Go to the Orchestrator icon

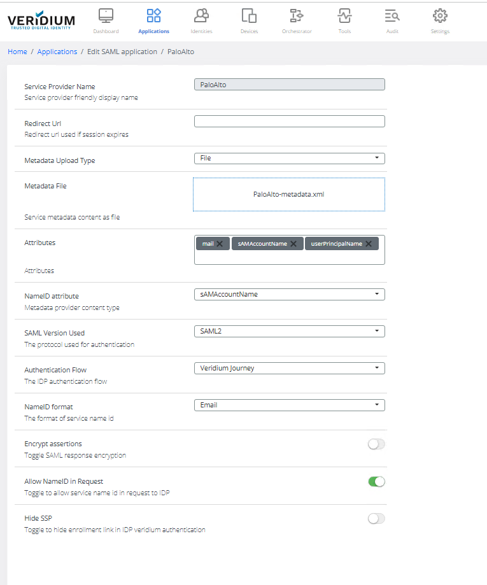pos(297,16)
